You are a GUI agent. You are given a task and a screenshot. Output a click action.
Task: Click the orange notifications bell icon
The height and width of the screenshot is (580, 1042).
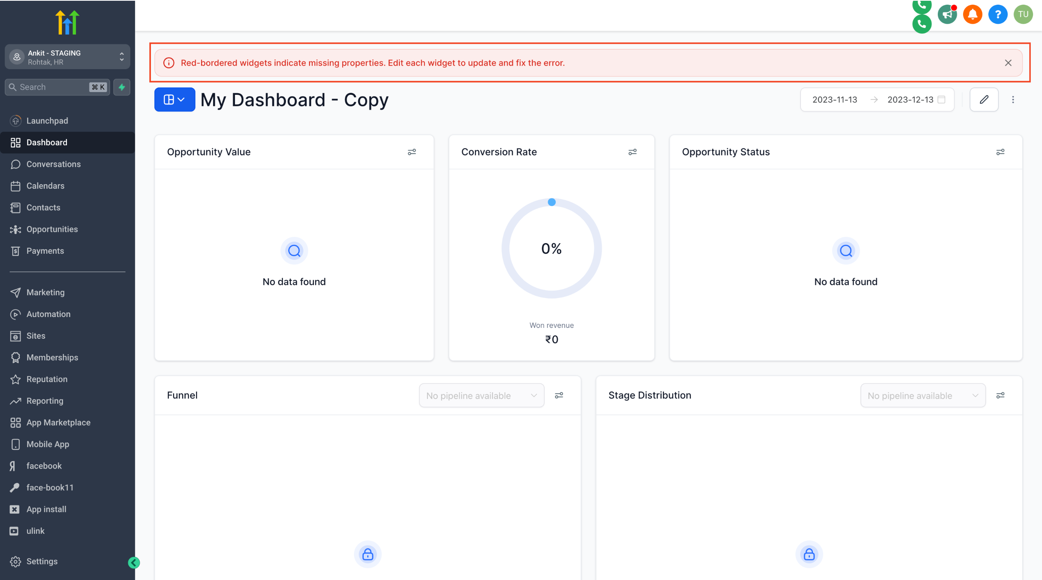tap(972, 14)
